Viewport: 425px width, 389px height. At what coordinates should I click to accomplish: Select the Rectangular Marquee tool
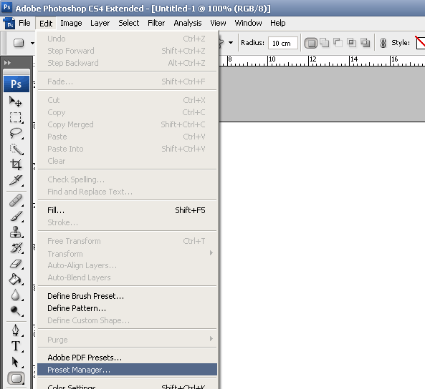[16, 117]
